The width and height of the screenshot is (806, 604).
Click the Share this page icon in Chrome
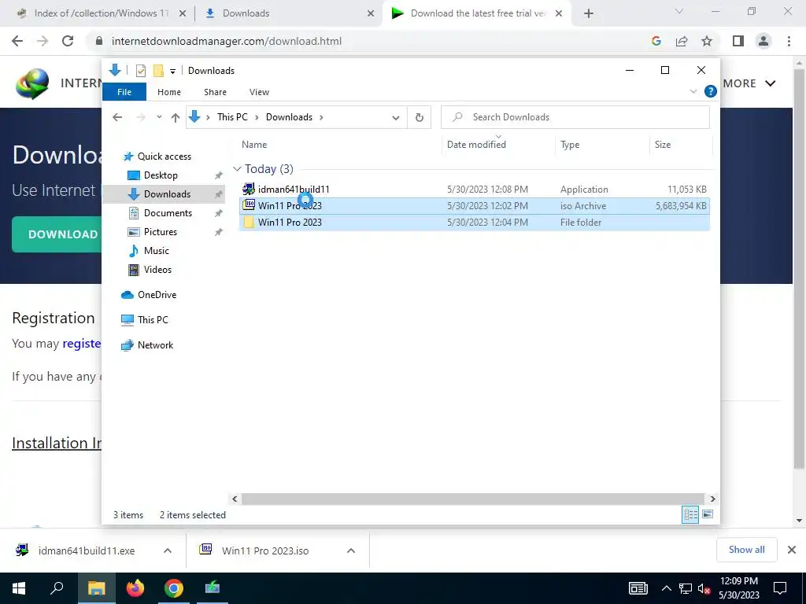pyautogui.click(x=682, y=41)
